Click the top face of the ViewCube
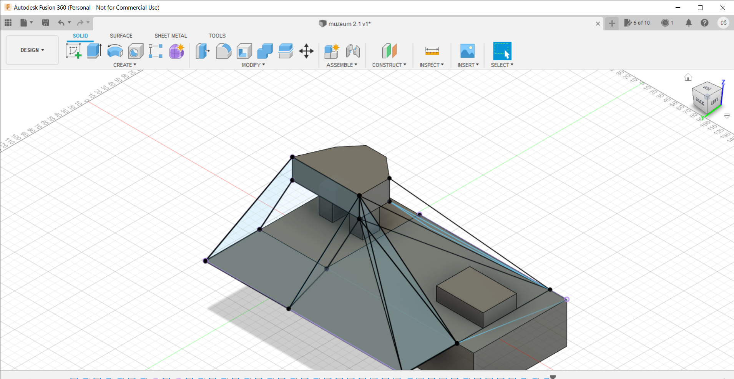This screenshot has width=734, height=379. pyautogui.click(x=707, y=88)
